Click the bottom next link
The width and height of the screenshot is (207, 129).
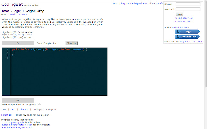tap(13, 109)
